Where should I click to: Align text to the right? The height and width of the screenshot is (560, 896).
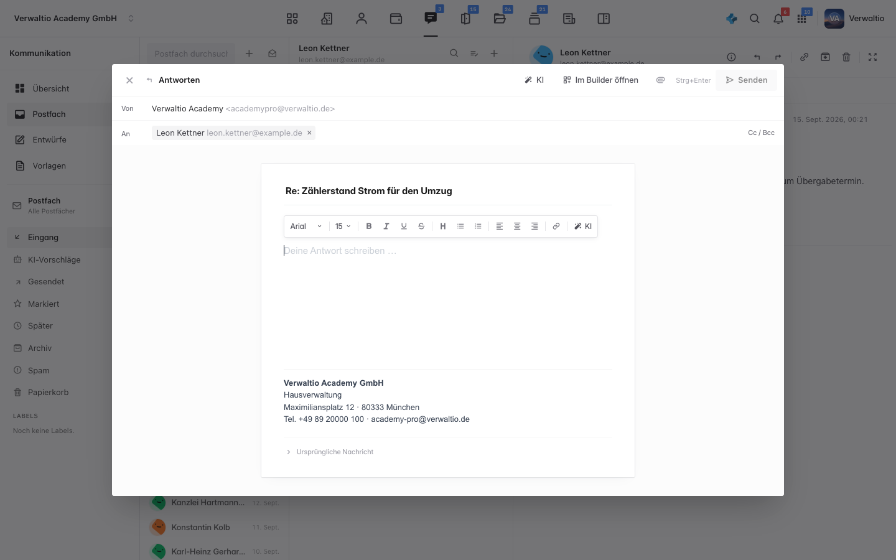click(x=534, y=226)
